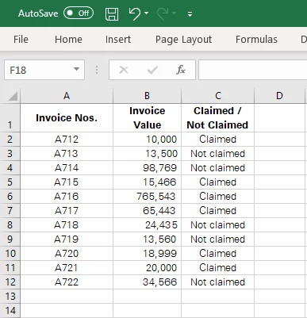Viewport: 307px width, 318px height.
Task: Select the 'Invoice Value' header cell
Action: tap(147, 118)
